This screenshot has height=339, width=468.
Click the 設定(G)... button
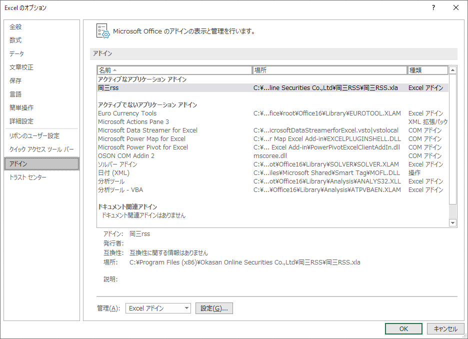pos(214,308)
